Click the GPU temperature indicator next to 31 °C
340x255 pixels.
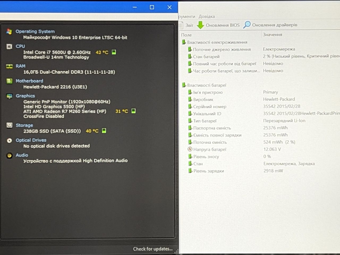pyautogui.click(x=133, y=111)
